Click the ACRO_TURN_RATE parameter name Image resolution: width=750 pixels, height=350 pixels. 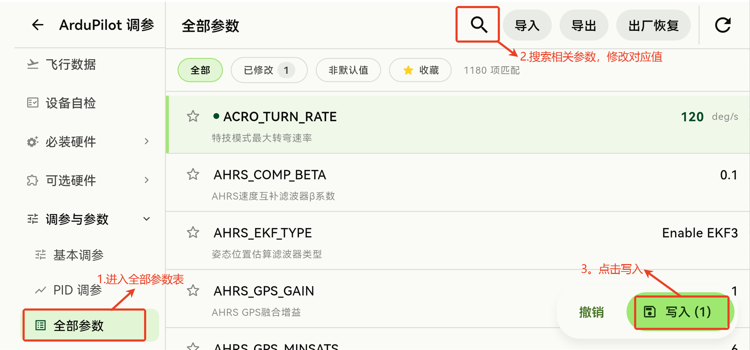[x=280, y=117]
